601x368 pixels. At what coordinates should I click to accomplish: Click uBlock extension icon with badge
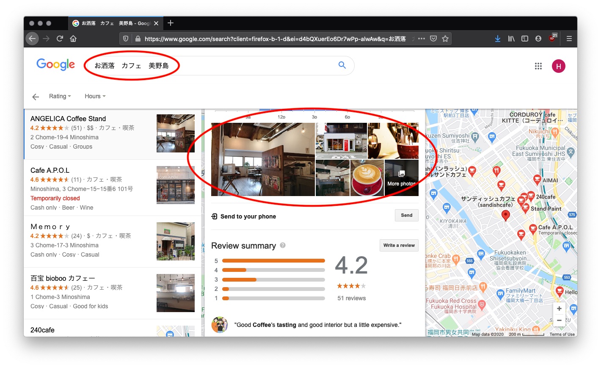[553, 38]
